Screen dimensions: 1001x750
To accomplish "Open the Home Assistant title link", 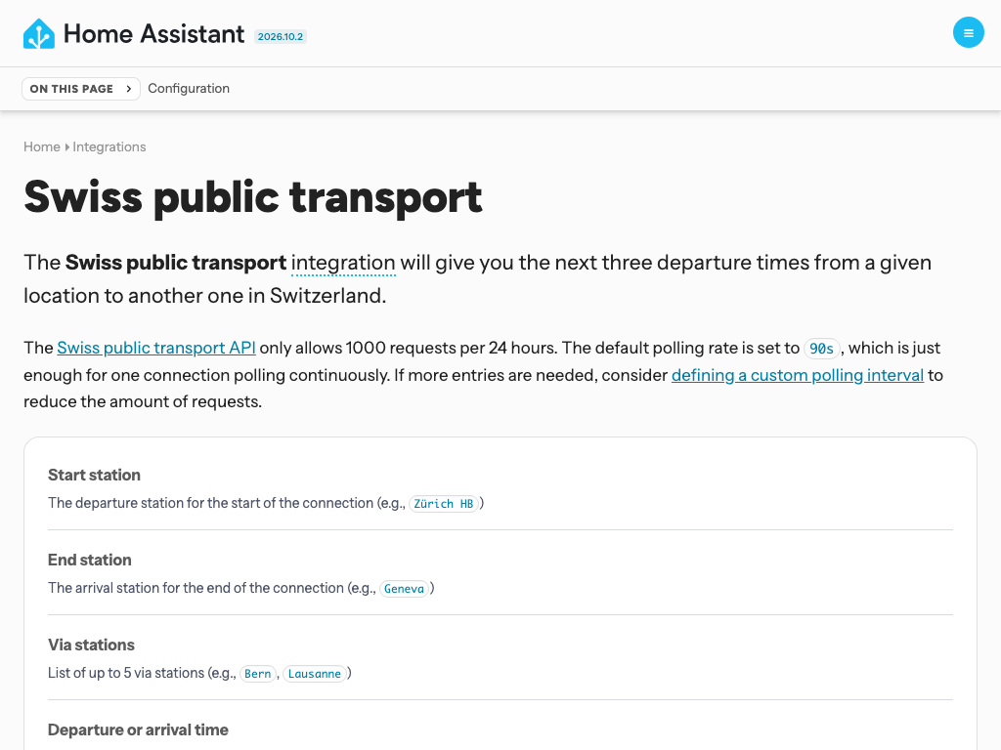I will [x=153, y=34].
